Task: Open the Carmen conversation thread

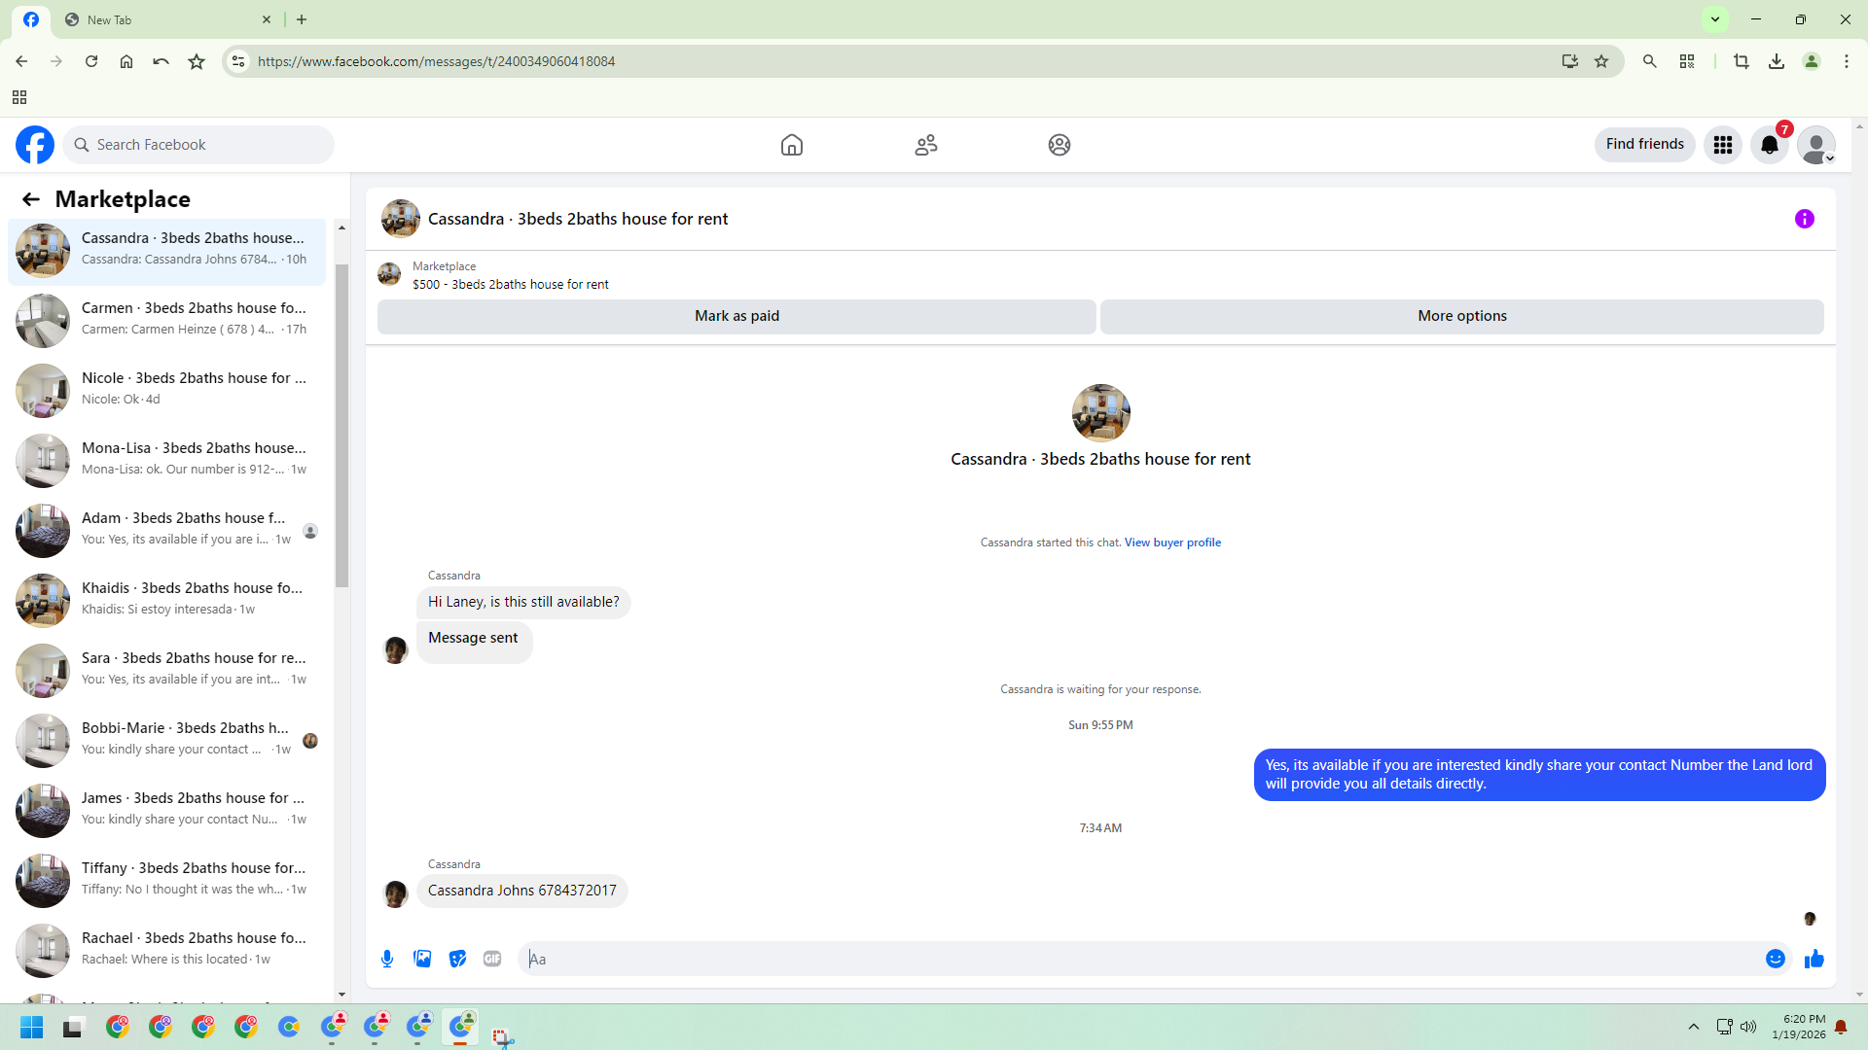Action: (167, 319)
